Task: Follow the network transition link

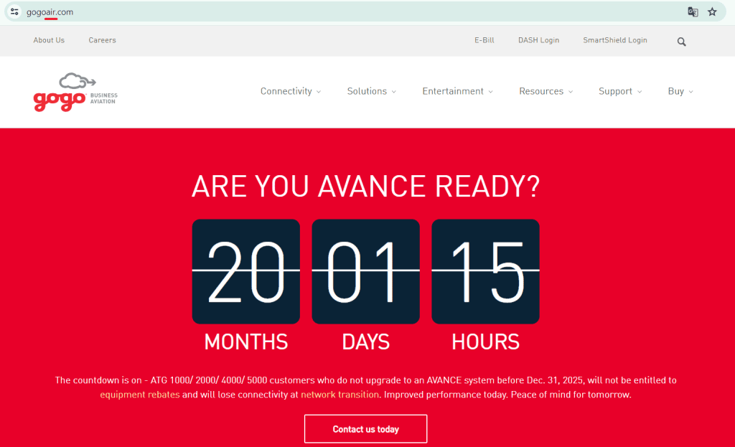Action: 340,395
